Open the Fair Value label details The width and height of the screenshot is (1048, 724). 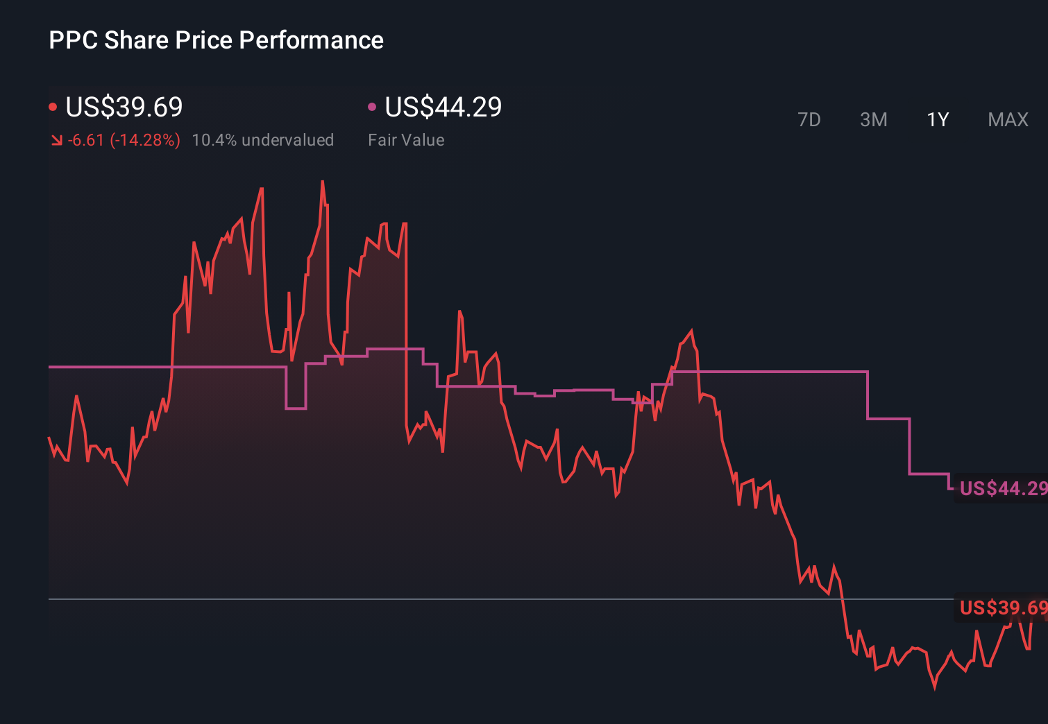pos(407,139)
